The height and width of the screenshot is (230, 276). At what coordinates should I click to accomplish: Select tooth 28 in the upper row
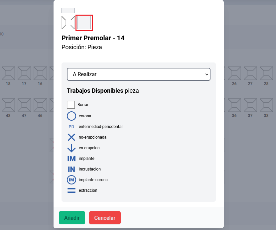[x=266, y=73]
